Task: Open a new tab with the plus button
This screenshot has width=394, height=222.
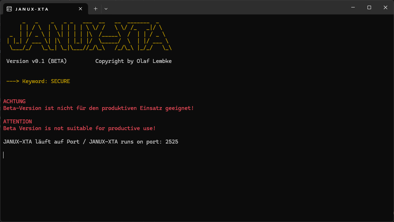Action: 95,8
